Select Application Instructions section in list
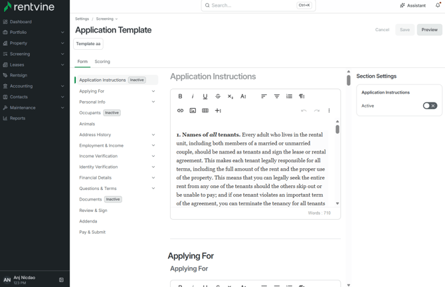The image size is (445, 287). [x=116, y=80]
